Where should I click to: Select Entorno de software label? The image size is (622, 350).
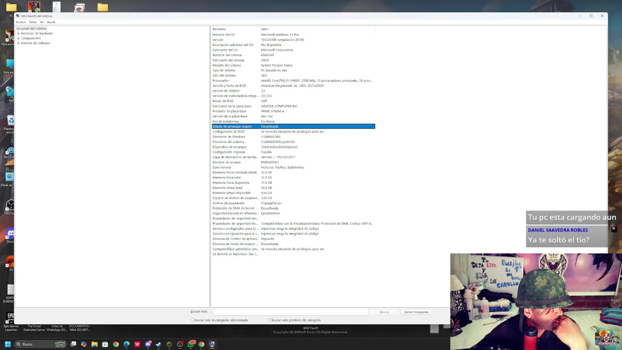click(x=35, y=43)
